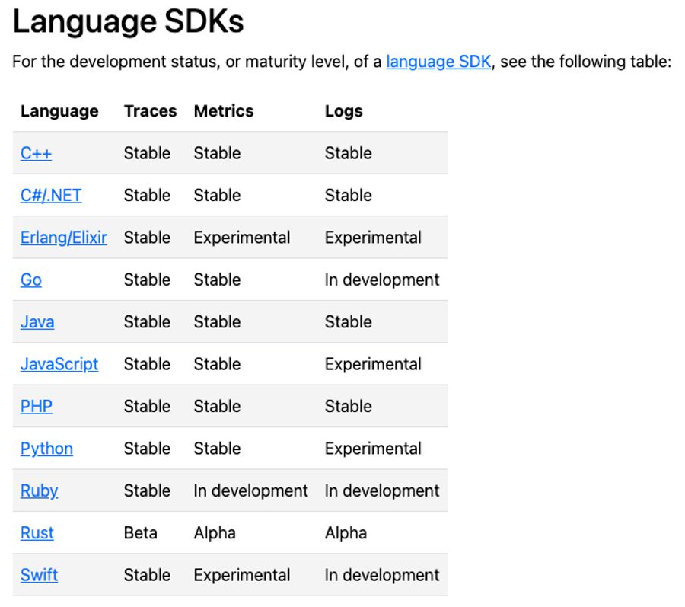The width and height of the screenshot is (685, 607).
Task: Select C++ Traces cell Stable
Action: pos(147,153)
